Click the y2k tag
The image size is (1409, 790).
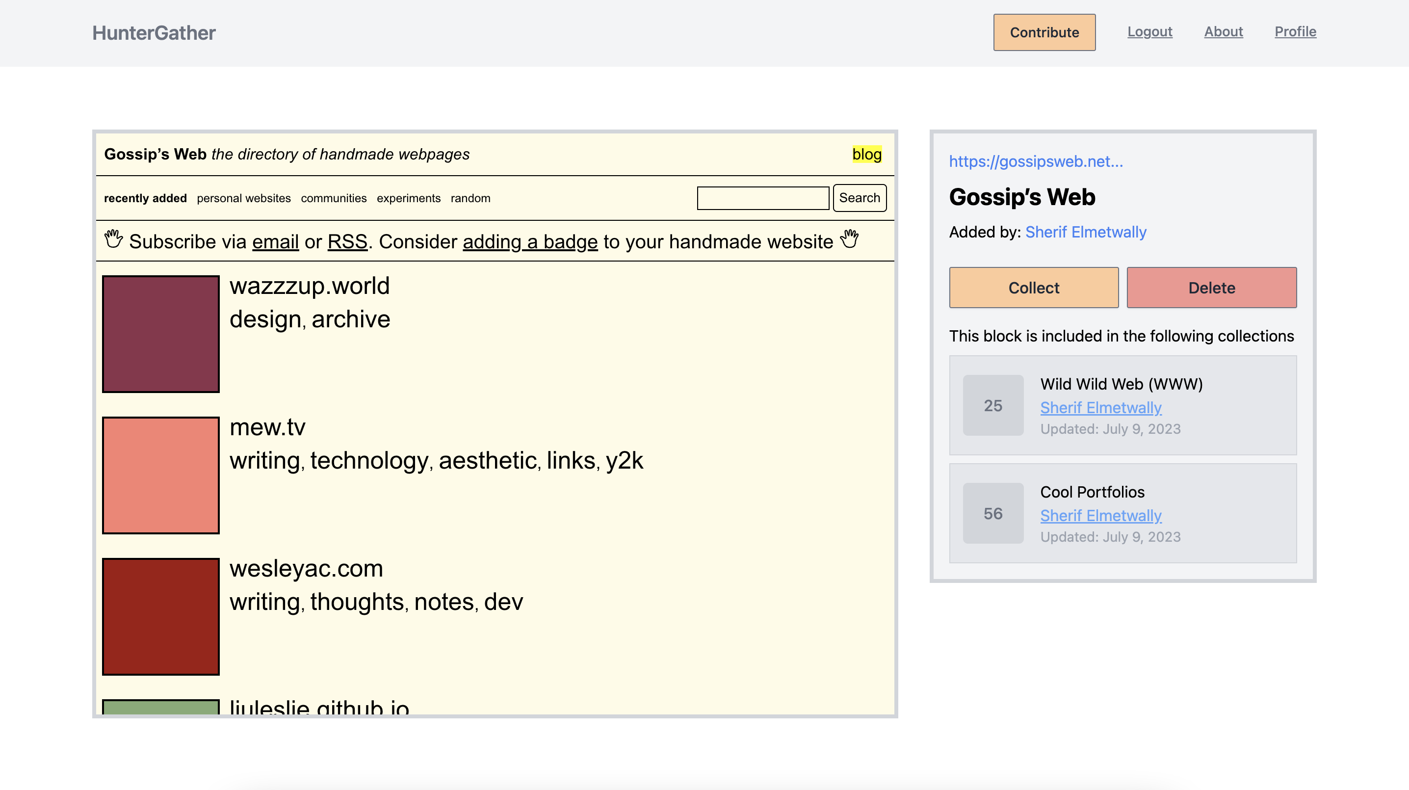click(625, 461)
